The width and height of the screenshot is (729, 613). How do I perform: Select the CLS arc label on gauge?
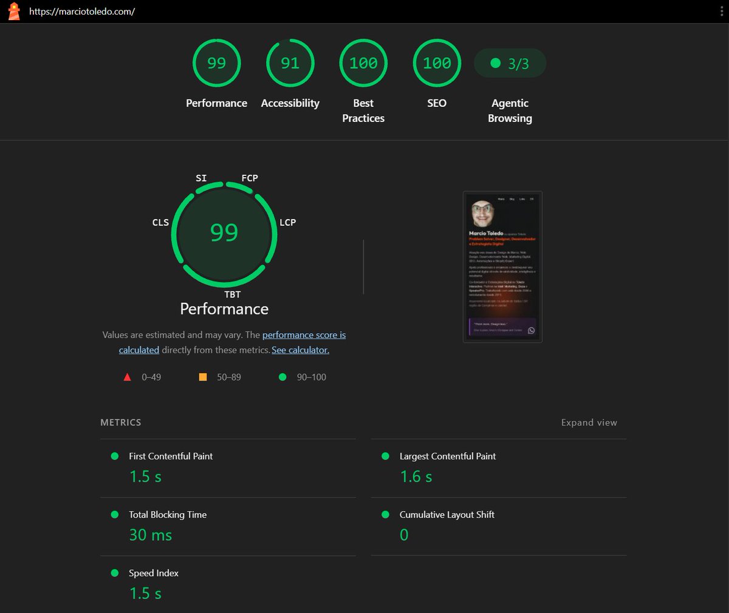(160, 222)
